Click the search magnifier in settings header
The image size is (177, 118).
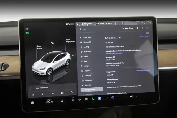pyautogui.click(x=80, y=29)
